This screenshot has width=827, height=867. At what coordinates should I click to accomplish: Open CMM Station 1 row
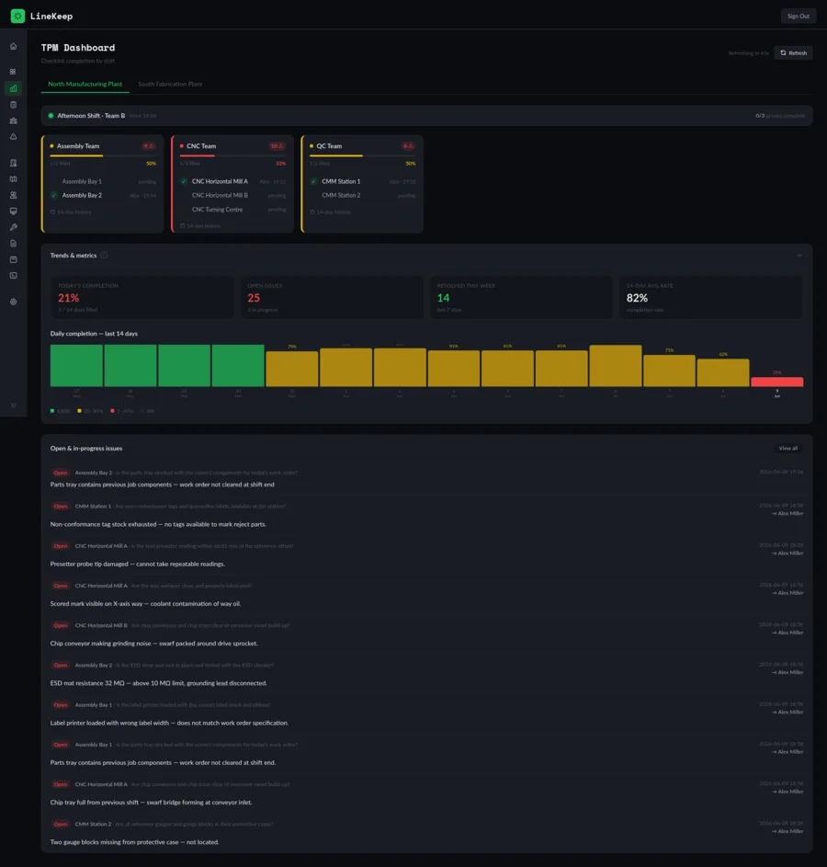pyautogui.click(x=362, y=181)
